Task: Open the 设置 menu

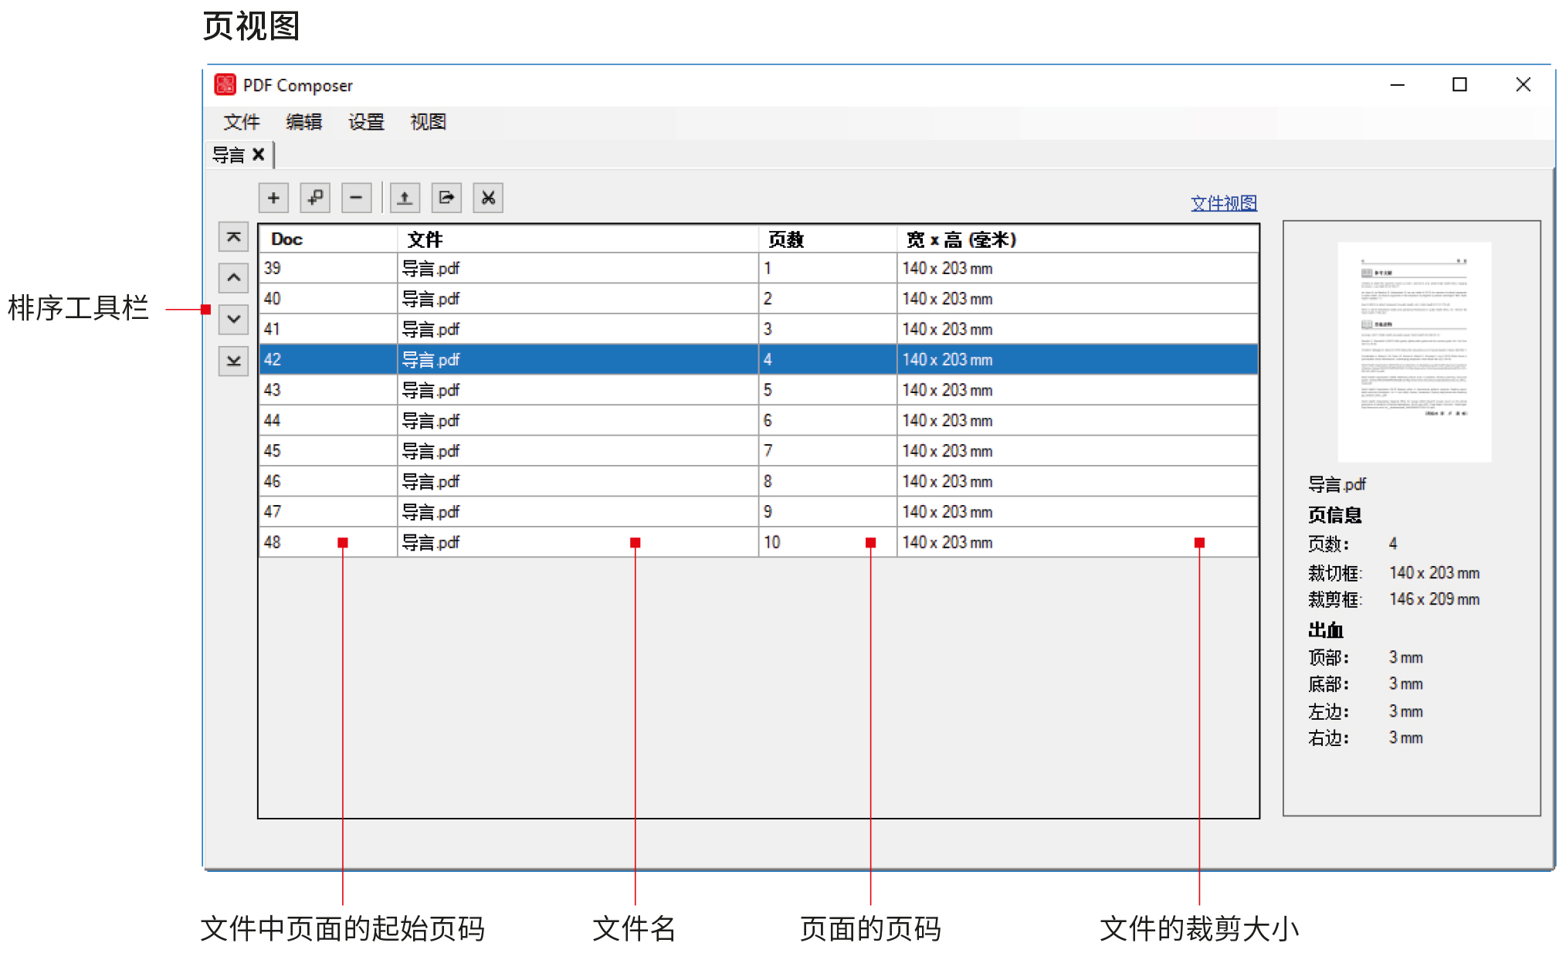Action: 366,122
